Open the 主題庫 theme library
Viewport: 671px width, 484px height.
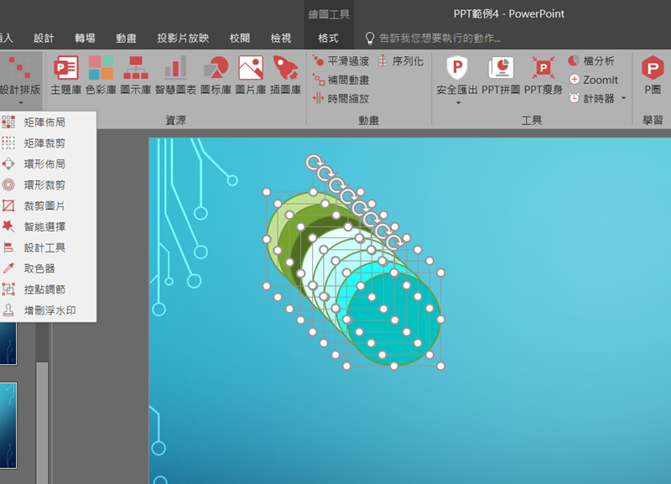pos(65,75)
